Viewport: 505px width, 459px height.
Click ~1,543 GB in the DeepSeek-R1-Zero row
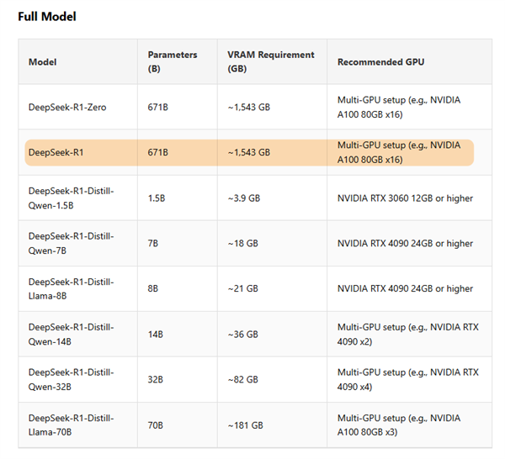pyautogui.click(x=248, y=107)
